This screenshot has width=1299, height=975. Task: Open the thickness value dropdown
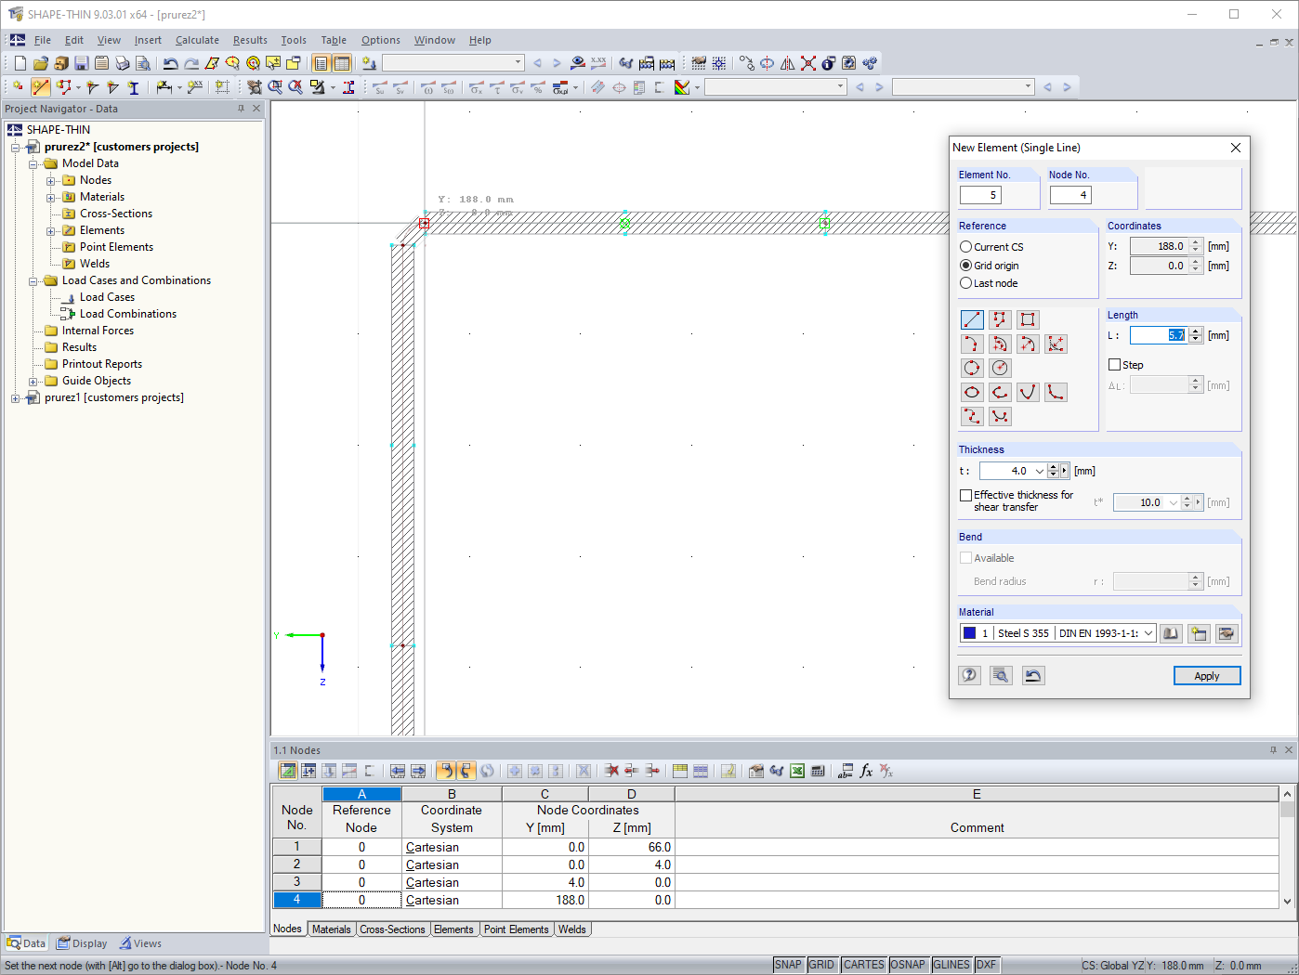click(x=1040, y=471)
